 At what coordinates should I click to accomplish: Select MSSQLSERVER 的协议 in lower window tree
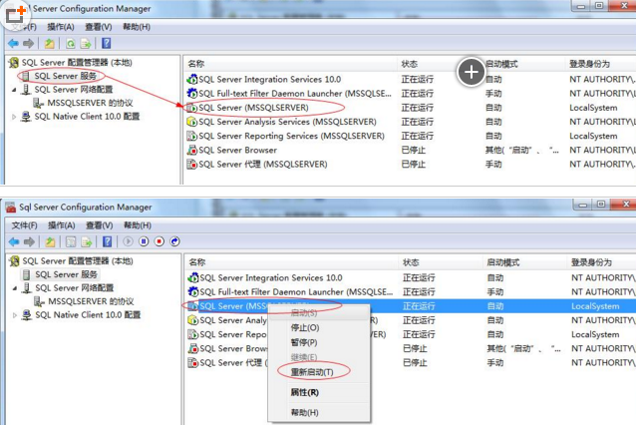(91, 301)
